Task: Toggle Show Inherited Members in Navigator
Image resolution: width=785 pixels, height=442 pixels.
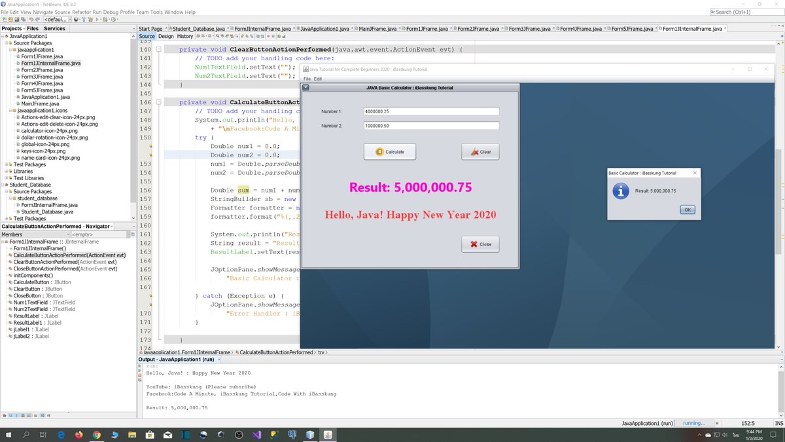Action: coord(5,415)
